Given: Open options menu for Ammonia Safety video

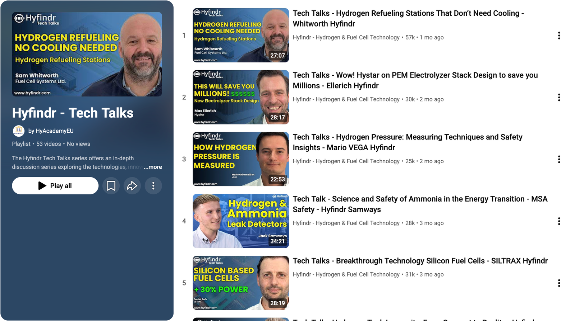Looking at the screenshot, I should tap(559, 221).
